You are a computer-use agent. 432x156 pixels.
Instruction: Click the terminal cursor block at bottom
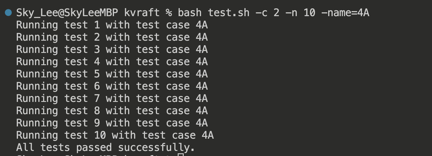(180, 155)
